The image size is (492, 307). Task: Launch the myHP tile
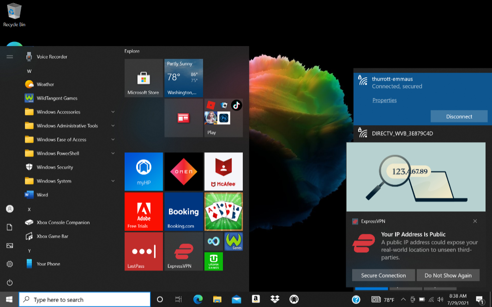[144, 171]
